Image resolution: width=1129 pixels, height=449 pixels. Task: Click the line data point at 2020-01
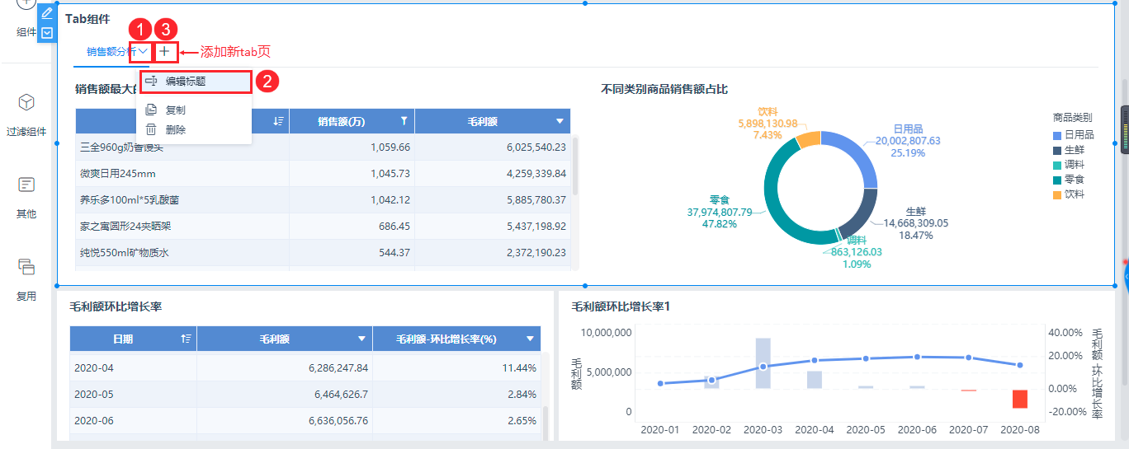tap(660, 383)
